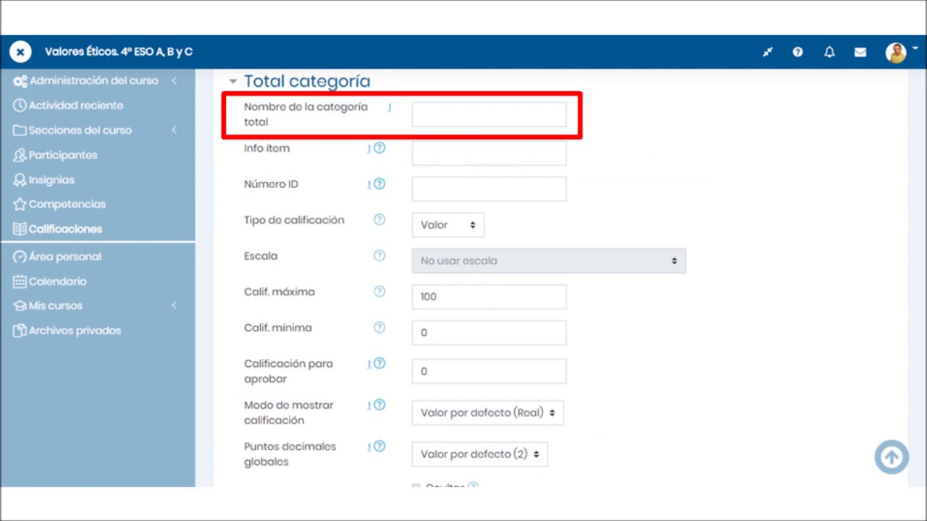Click the Número ID text field

pyautogui.click(x=489, y=189)
